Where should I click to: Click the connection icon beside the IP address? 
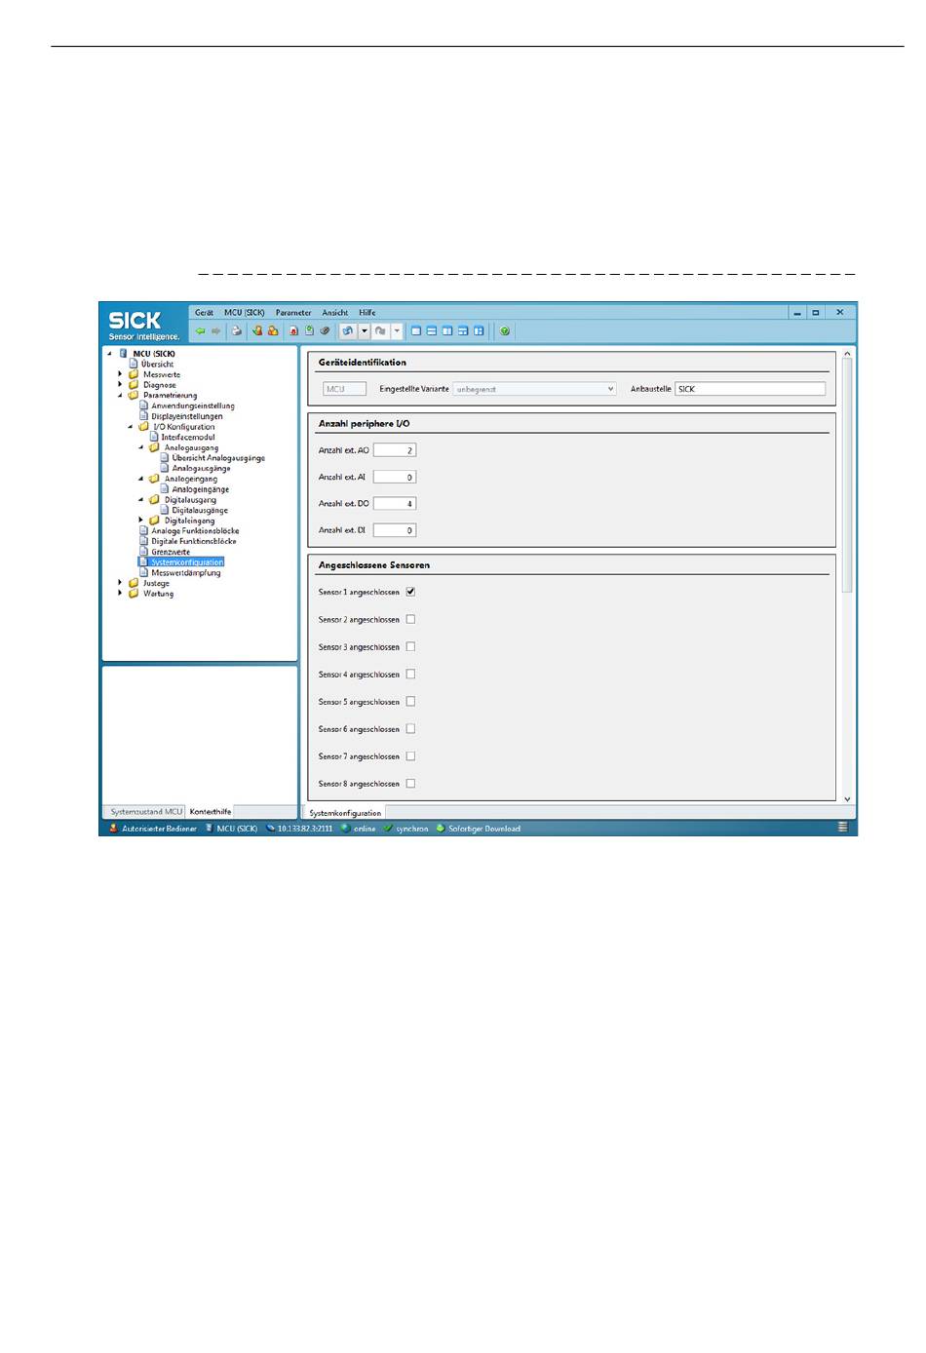(x=270, y=829)
